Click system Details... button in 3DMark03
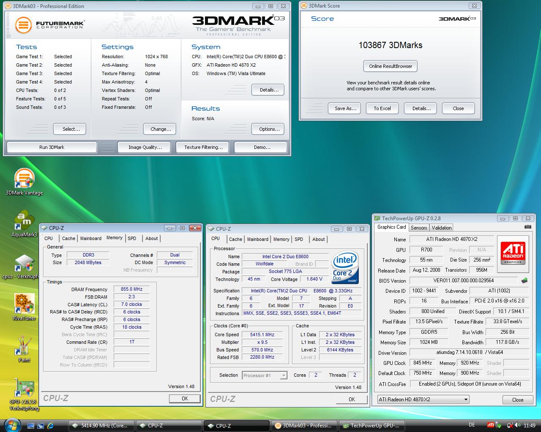This screenshot has height=432, width=541. click(269, 90)
